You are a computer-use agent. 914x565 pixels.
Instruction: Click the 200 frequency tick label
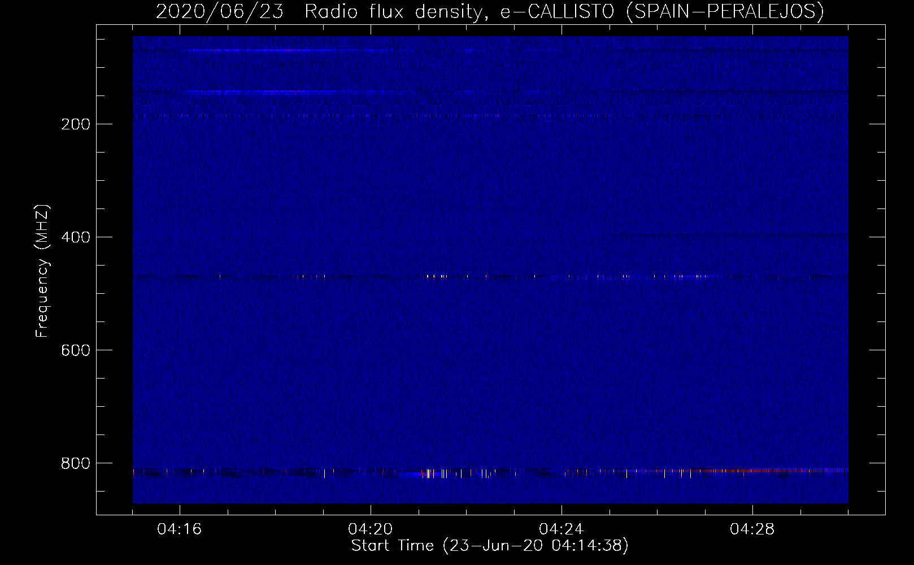76,124
